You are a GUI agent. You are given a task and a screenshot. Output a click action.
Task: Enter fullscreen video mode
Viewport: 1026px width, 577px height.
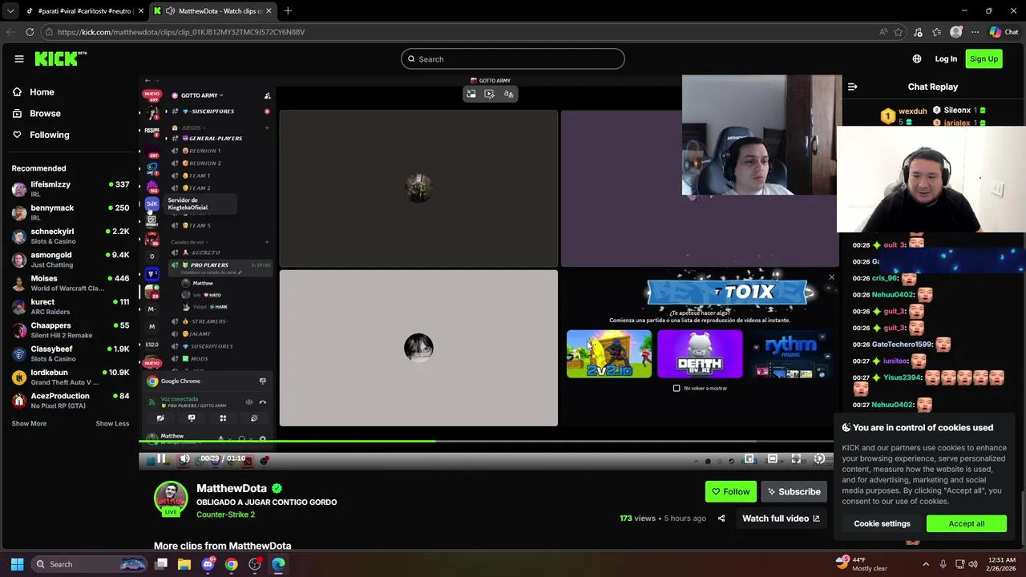point(796,458)
